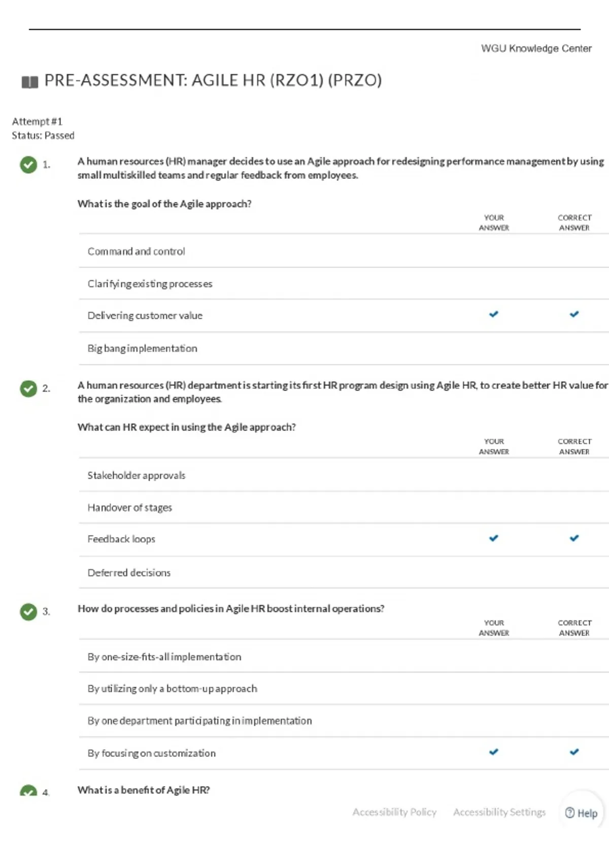Select the Deferred decisions answer row
Screen dimensions: 609x863
tap(344, 573)
